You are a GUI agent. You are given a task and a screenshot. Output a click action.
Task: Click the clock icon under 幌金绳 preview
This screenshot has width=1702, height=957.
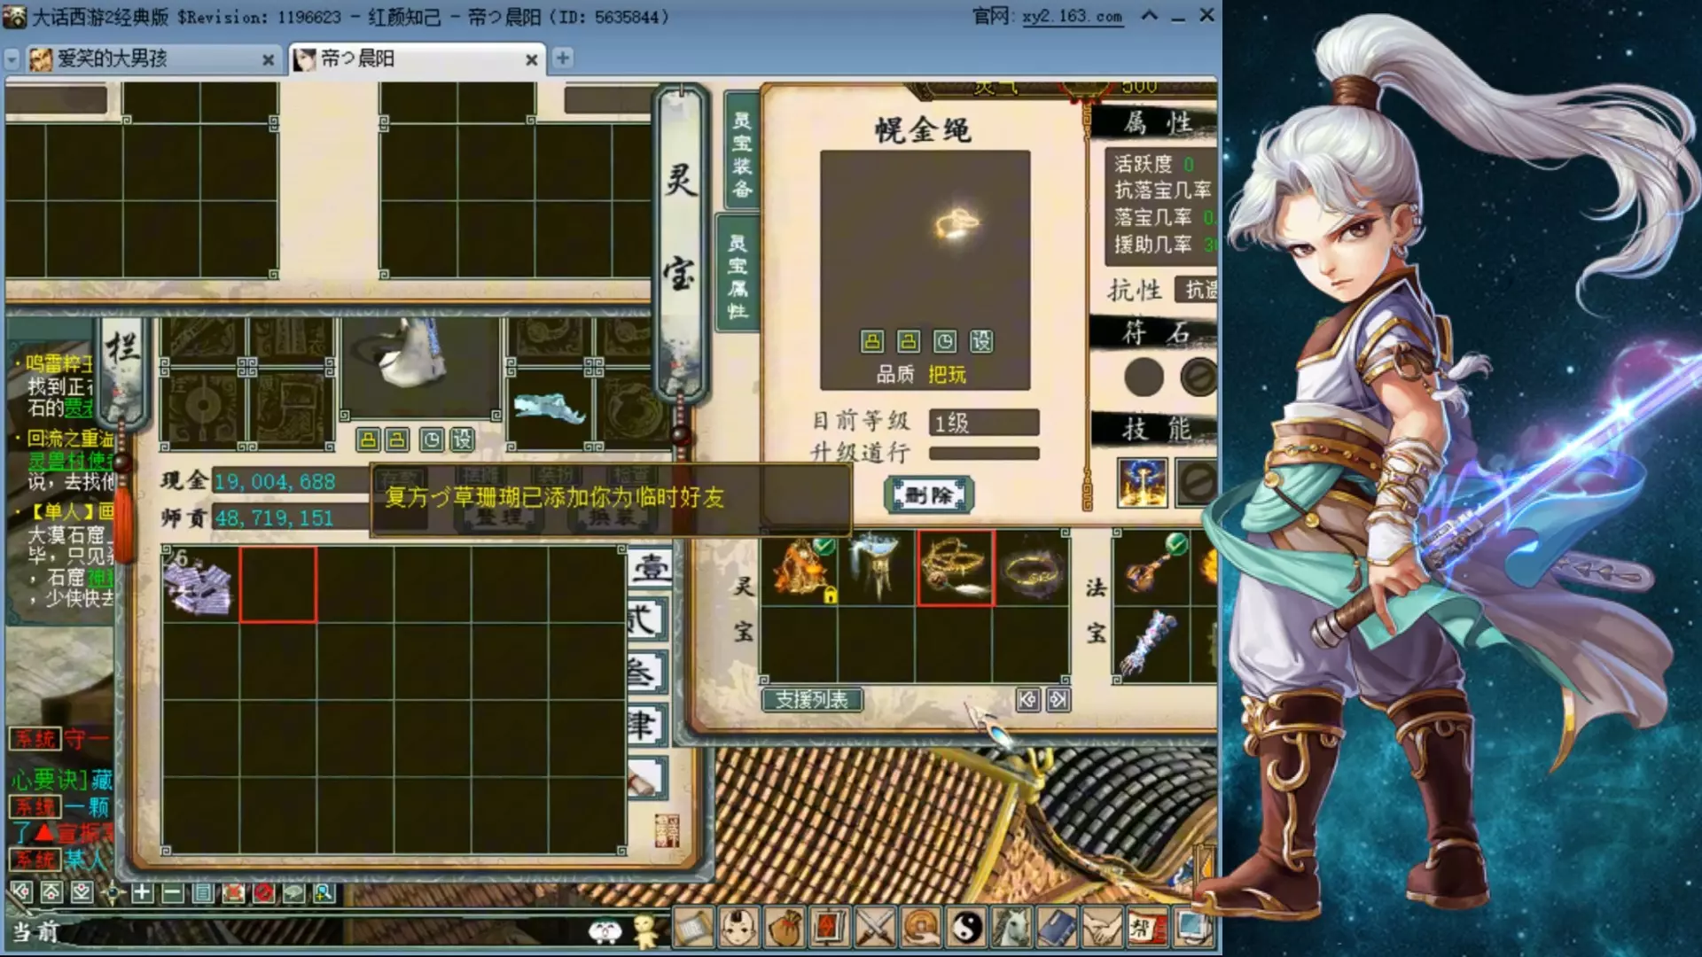pyautogui.click(x=945, y=341)
